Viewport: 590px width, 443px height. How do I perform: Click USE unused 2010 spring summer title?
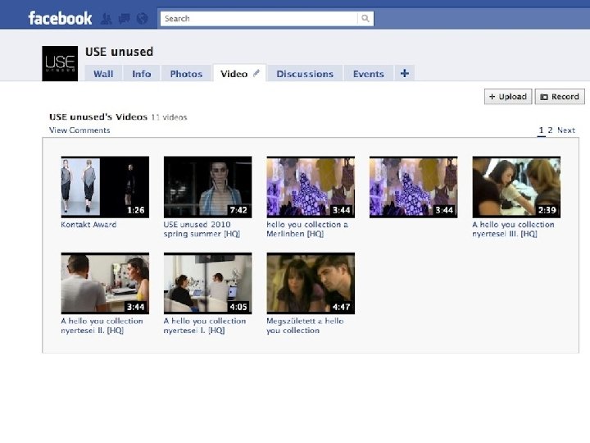click(x=202, y=229)
